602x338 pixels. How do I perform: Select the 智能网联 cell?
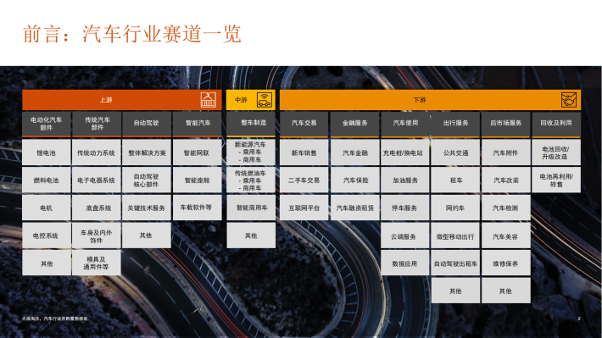tap(197, 152)
